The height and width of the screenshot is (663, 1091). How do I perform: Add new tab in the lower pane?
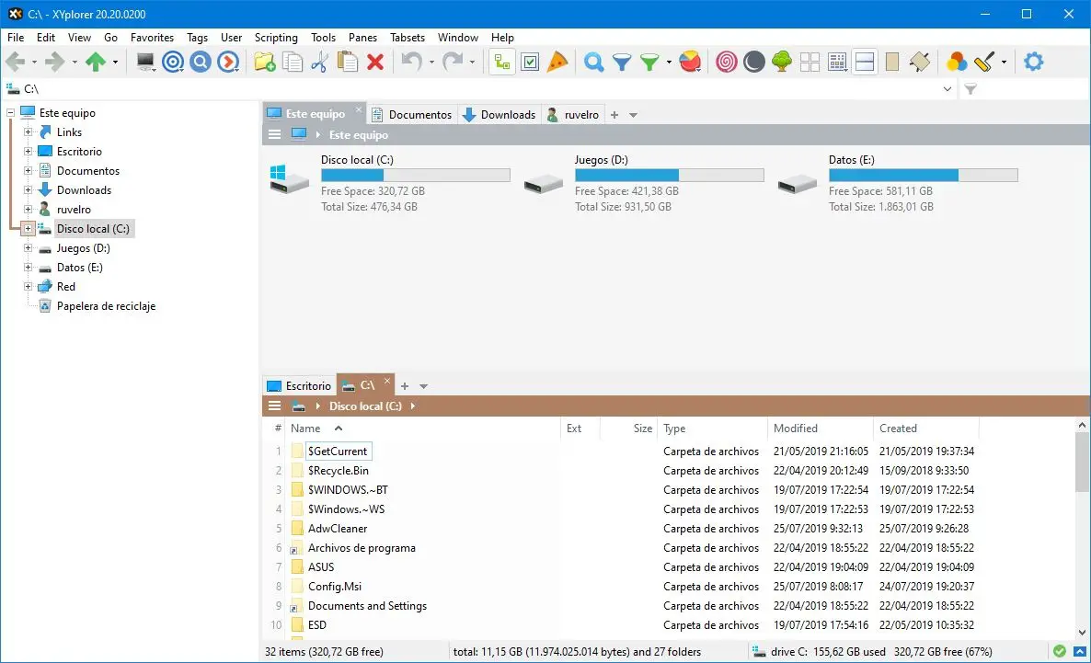[404, 386]
